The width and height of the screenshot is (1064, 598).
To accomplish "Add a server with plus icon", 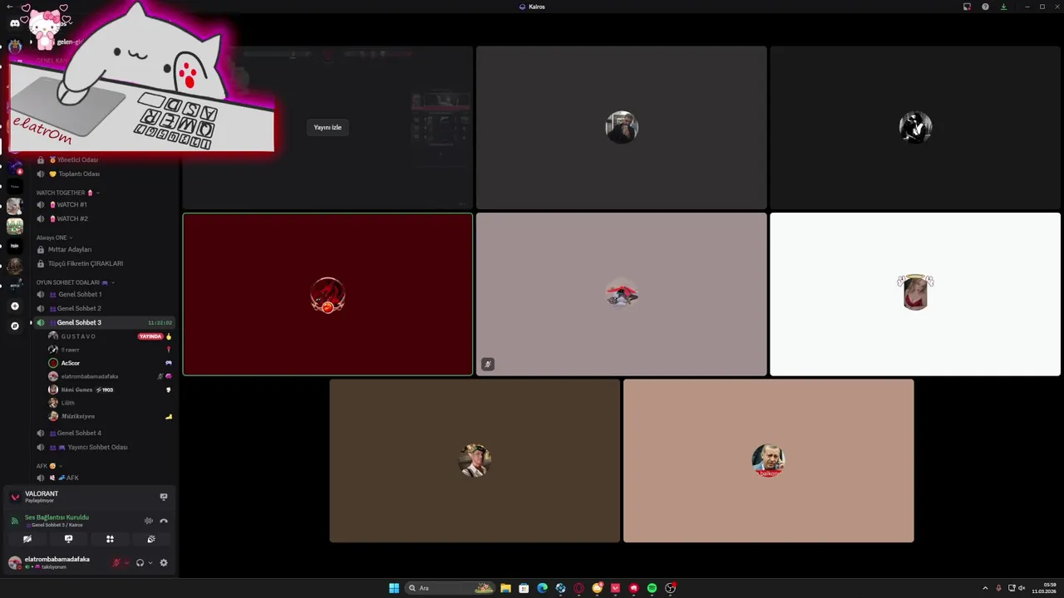I will point(15,306).
